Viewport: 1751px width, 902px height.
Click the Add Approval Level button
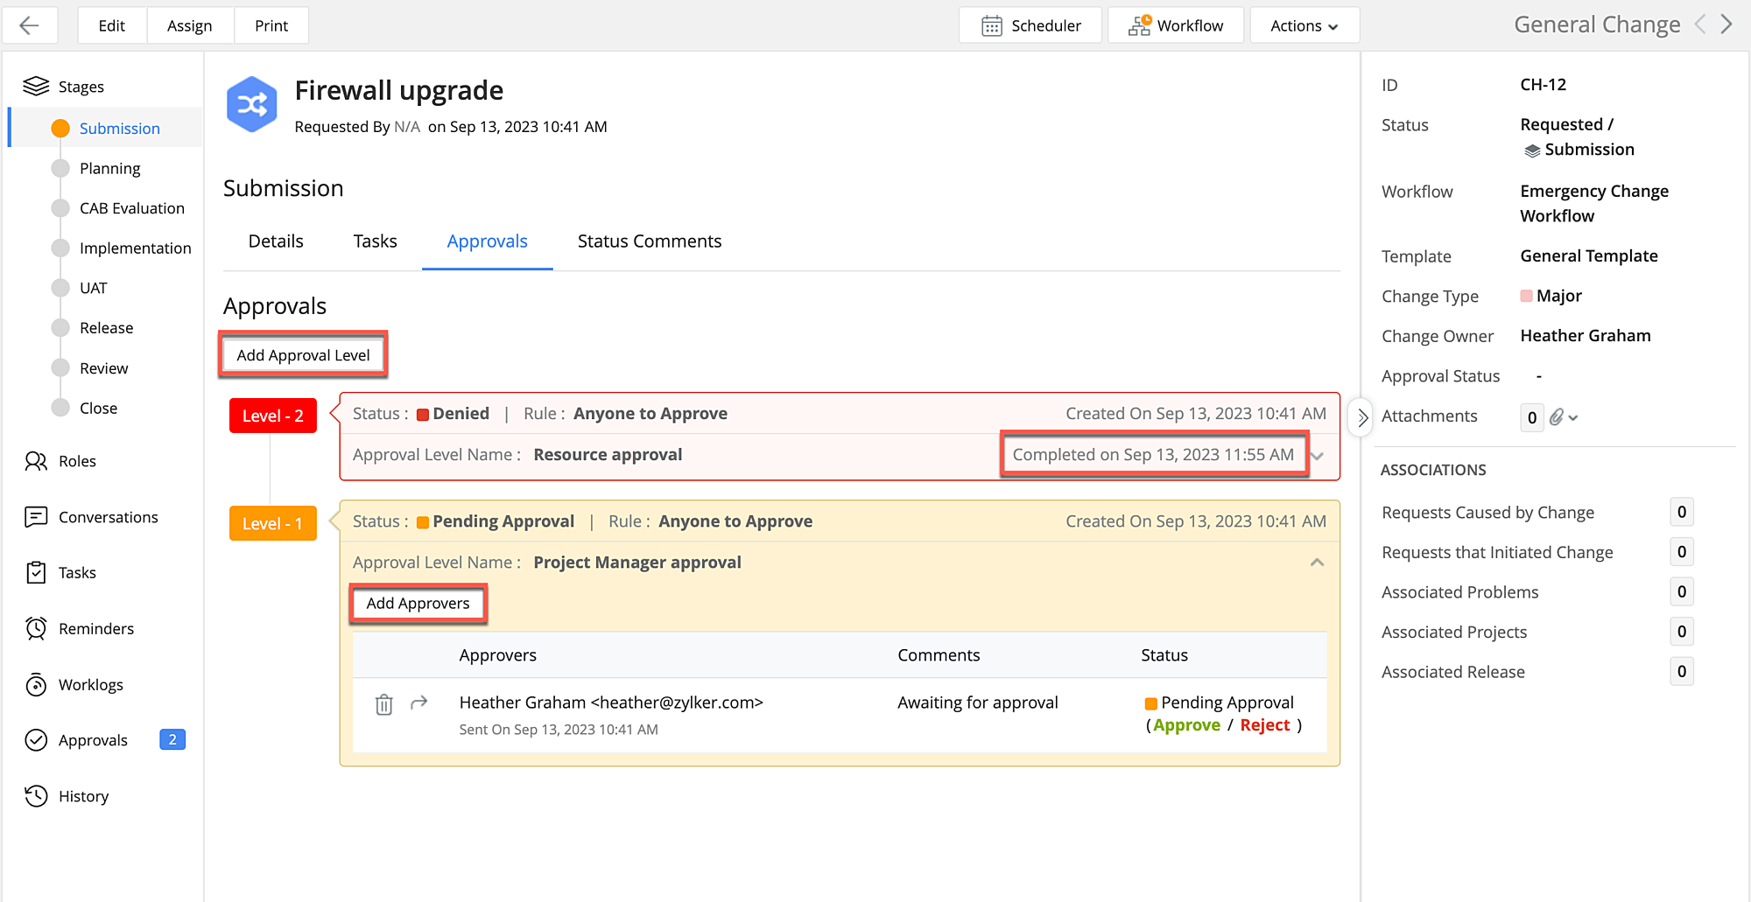pos(303,355)
